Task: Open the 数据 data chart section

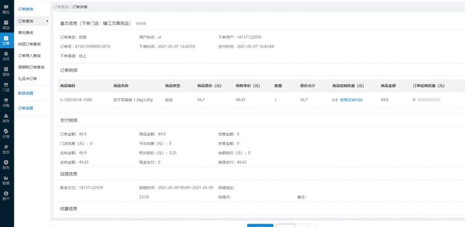Action: (6, 180)
